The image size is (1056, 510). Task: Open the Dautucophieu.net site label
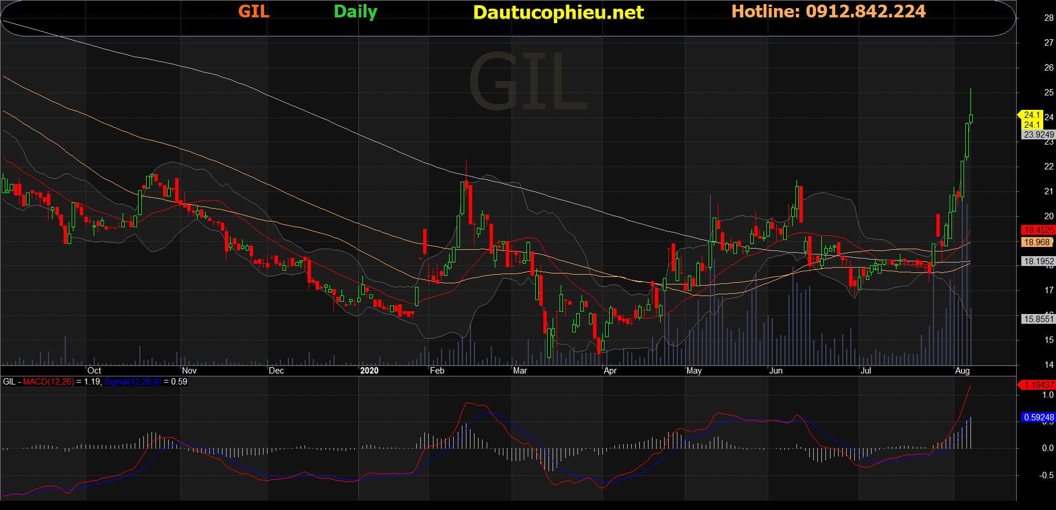(558, 12)
